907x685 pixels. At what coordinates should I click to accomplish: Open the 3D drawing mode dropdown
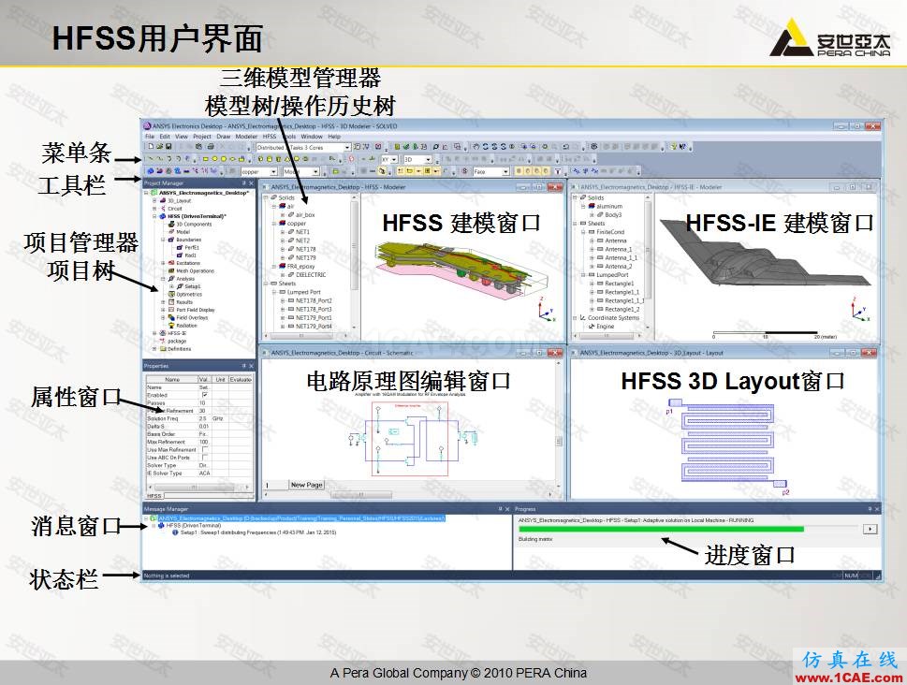429,160
